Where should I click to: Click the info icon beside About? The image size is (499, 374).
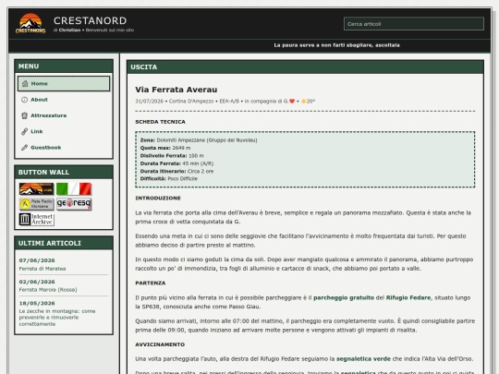(25, 100)
